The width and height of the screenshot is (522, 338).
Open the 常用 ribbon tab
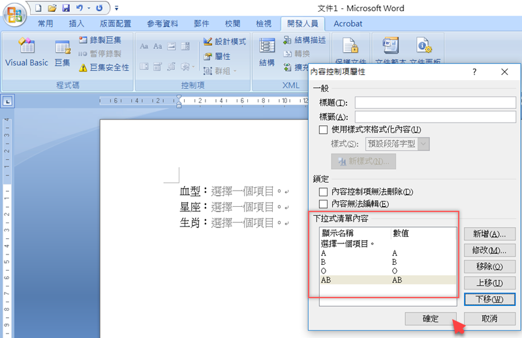tap(45, 23)
